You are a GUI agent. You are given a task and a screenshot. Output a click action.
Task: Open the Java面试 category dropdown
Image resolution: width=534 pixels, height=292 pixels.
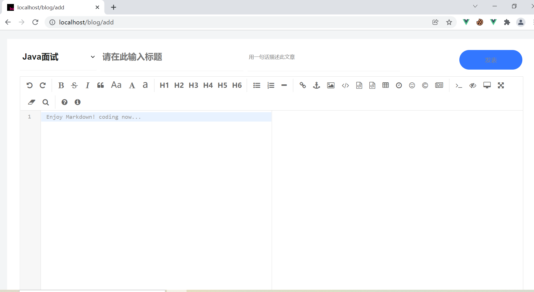92,57
